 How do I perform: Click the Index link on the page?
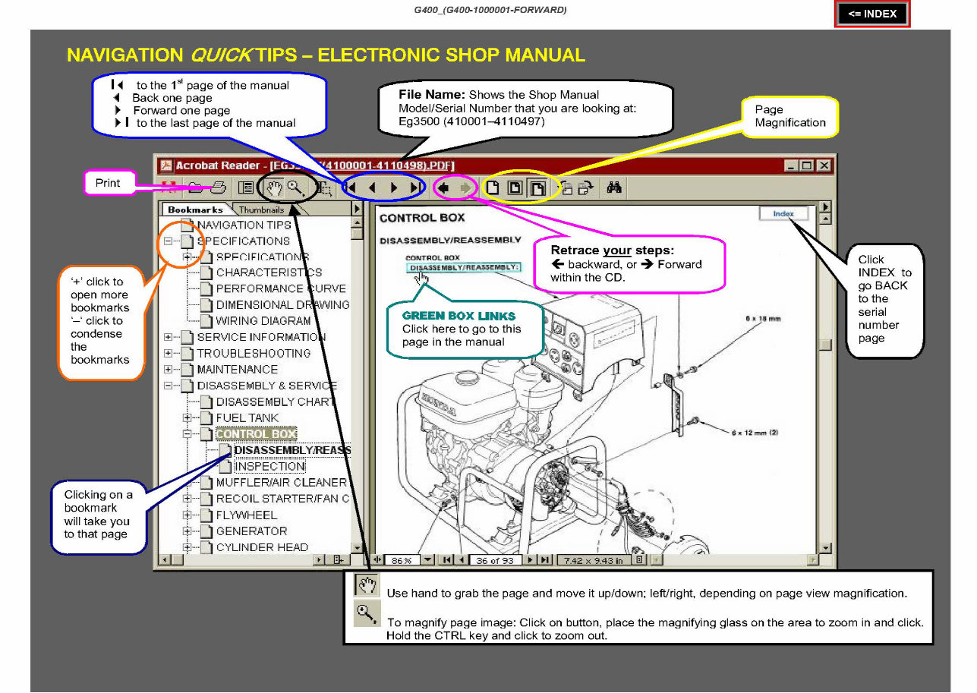[783, 213]
